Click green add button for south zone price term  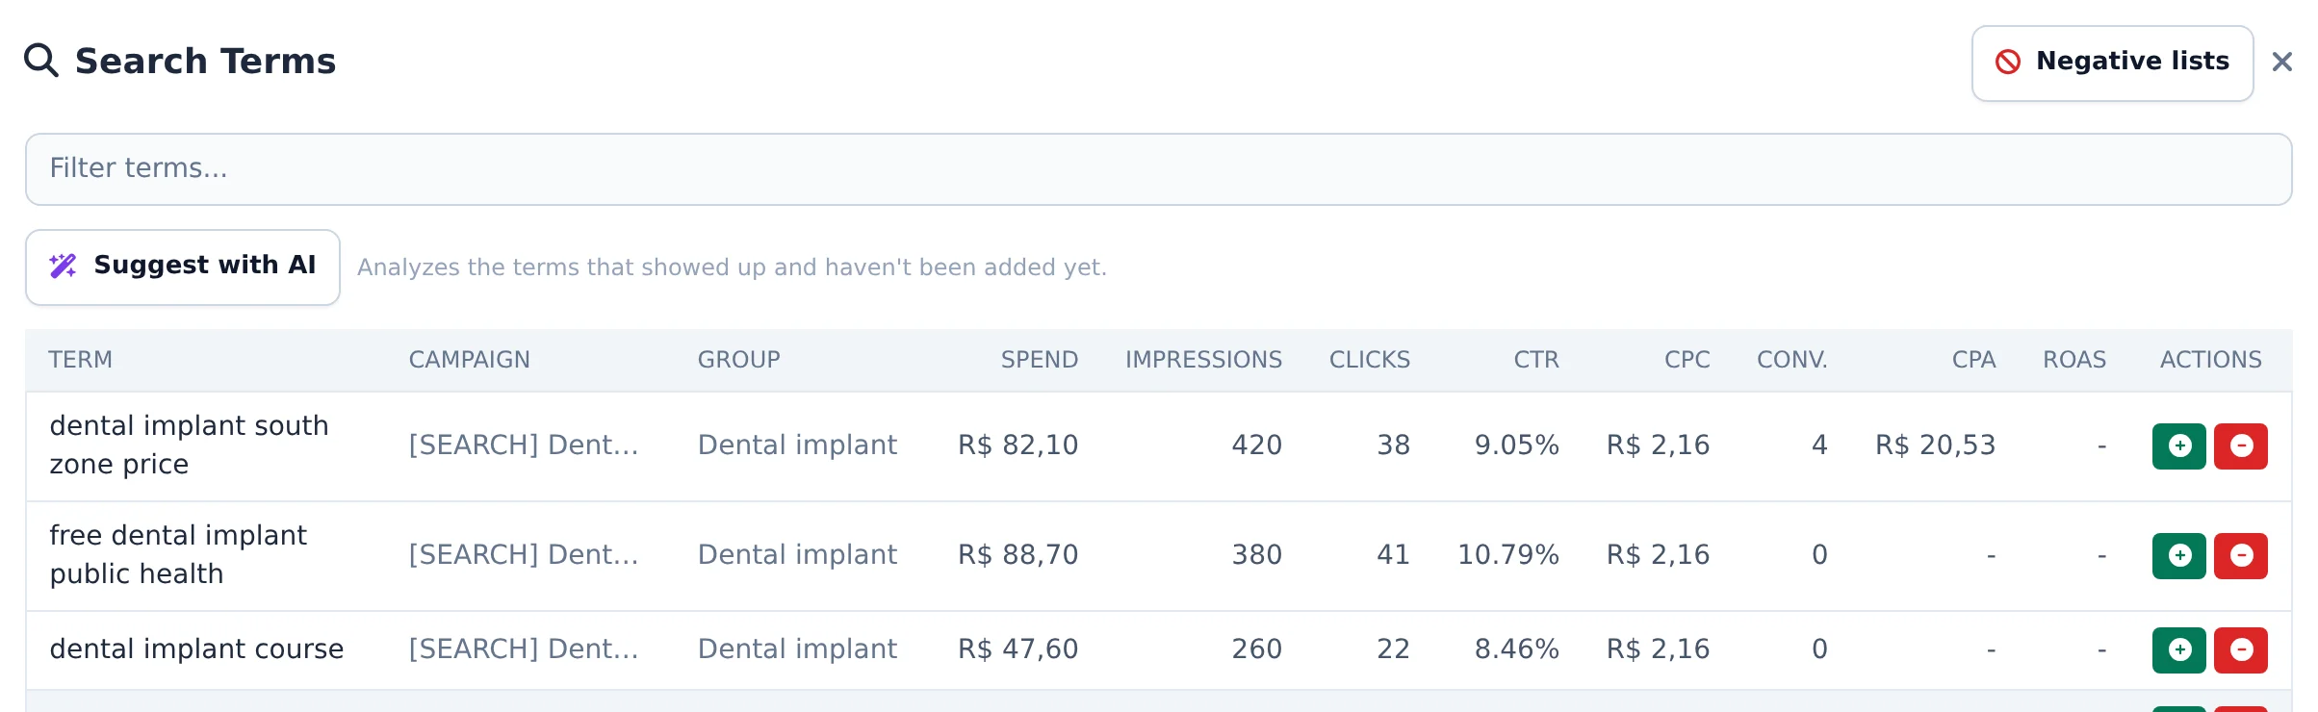[x=2178, y=446]
